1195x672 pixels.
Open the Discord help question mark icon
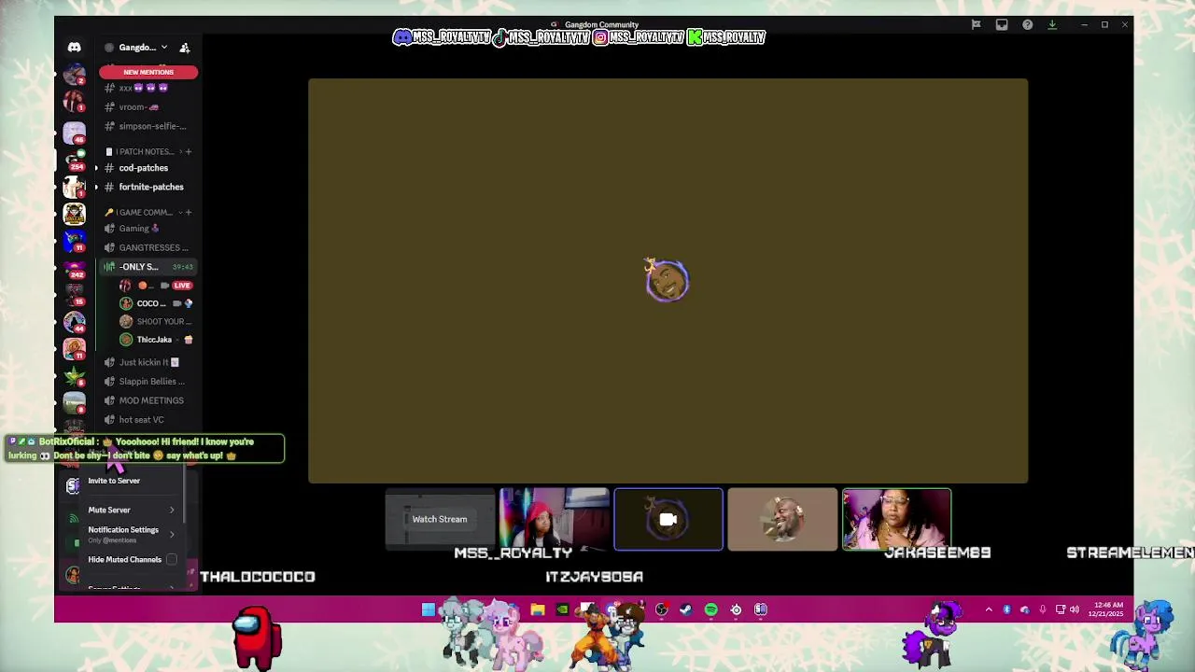point(1027,25)
